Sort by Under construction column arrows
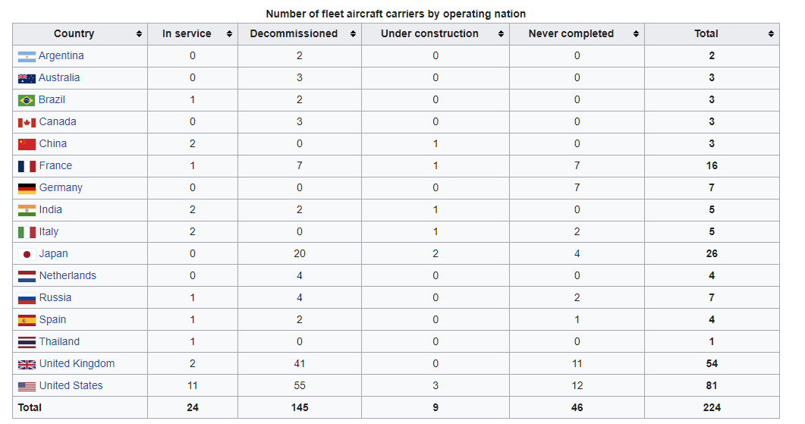 click(501, 34)
